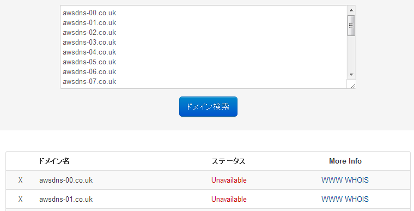414x211 pixels.
Task: Select the awsdns-01.co.uk domain name in results table
Action: click(66, 199)
